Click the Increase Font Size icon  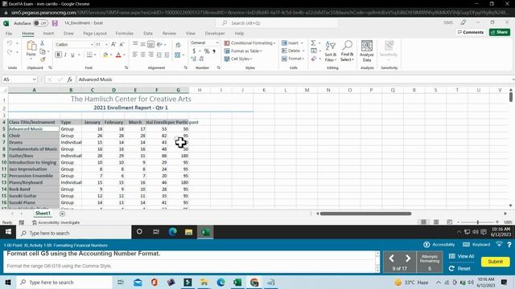pos(113,44)
